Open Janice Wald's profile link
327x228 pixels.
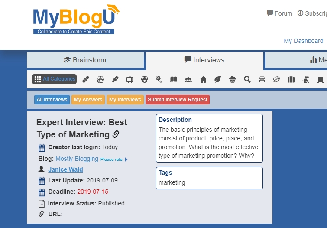pyautogui.click(x=65, y=169)
